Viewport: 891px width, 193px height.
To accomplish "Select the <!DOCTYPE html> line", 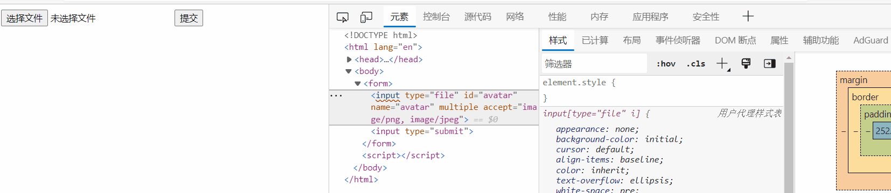I will (381, 35).
